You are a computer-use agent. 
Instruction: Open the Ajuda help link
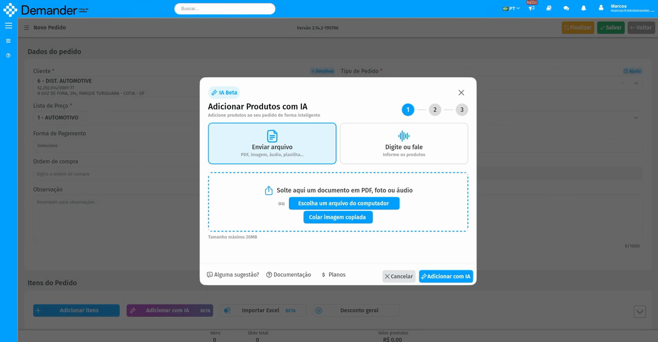point(632,71)
